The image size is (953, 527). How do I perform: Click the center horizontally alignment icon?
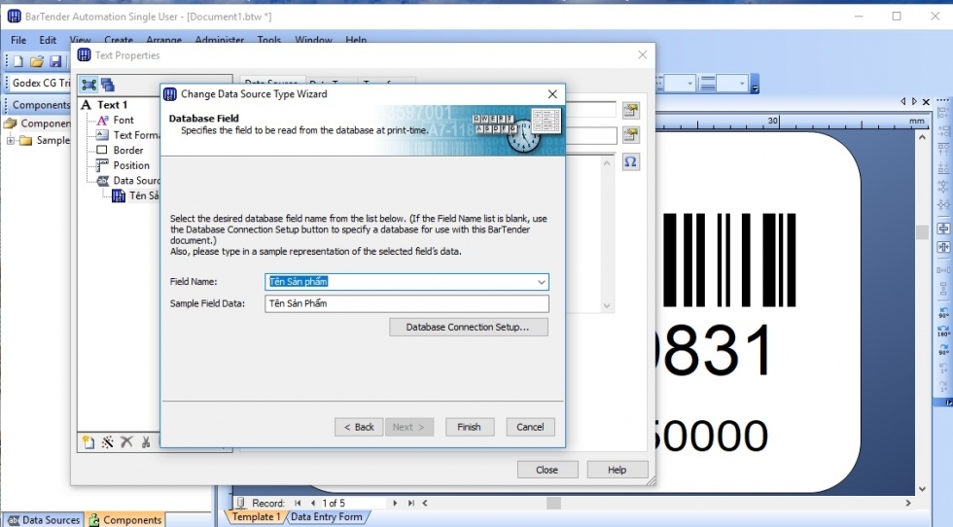[x=943, y=247]
